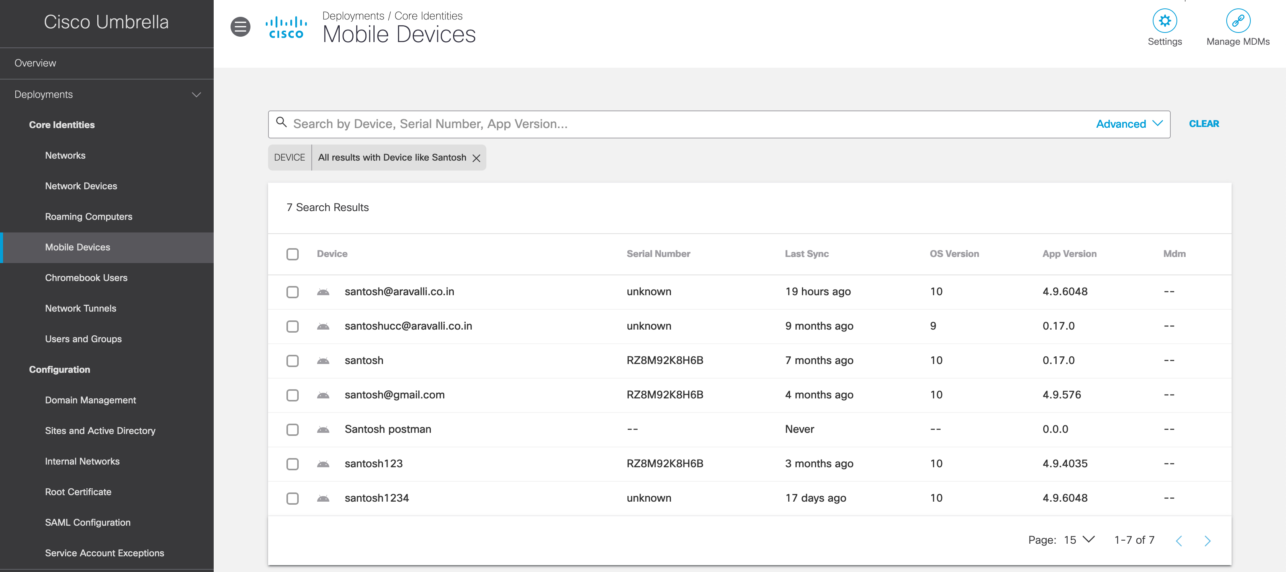Screen dimensions: 1286x572
Task: Click the 'Cisco Umbrella' sidebar title
Action: point(106,23)
